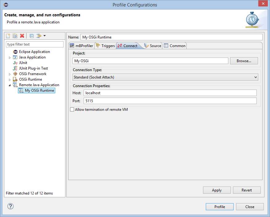Open the Connection Type dropdown
The width and height of the screenshot is (270, 217).
pos(165,77)
